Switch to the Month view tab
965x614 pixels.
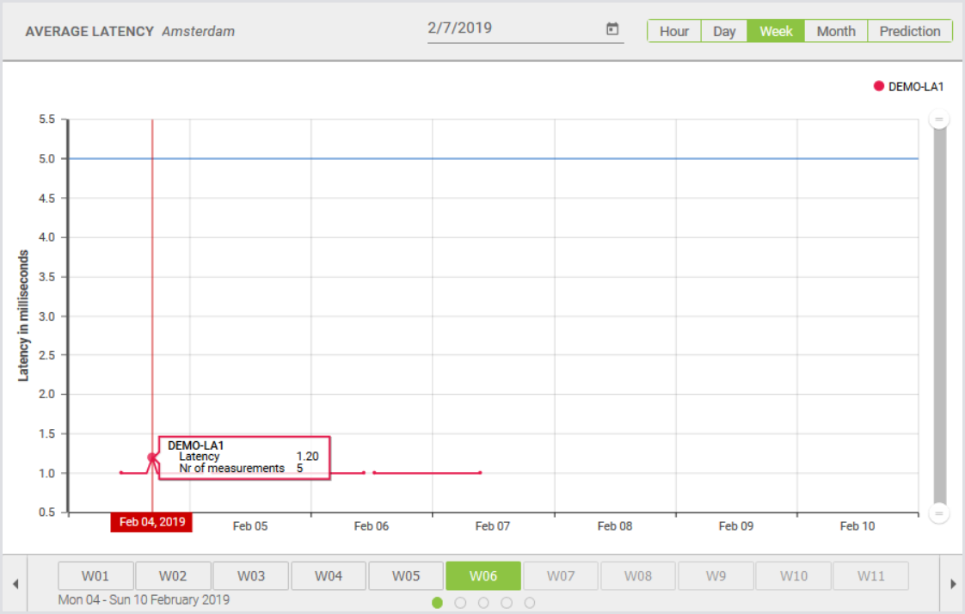[835, 30]
